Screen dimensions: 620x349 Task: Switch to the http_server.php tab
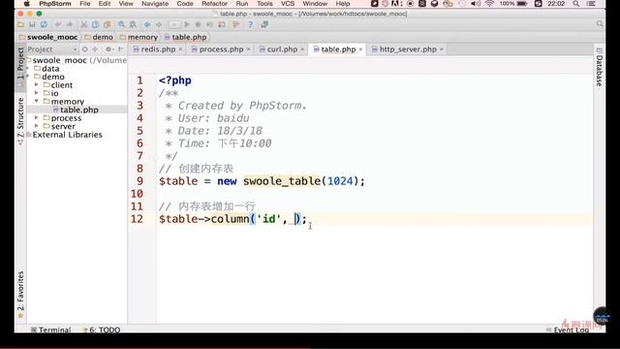[408, 49]
